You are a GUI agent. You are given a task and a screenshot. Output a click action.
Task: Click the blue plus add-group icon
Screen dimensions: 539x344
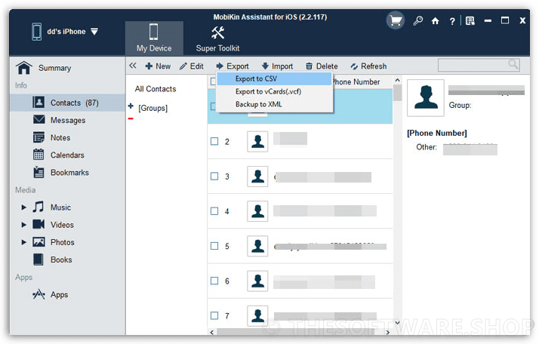[x=131, y=106]
